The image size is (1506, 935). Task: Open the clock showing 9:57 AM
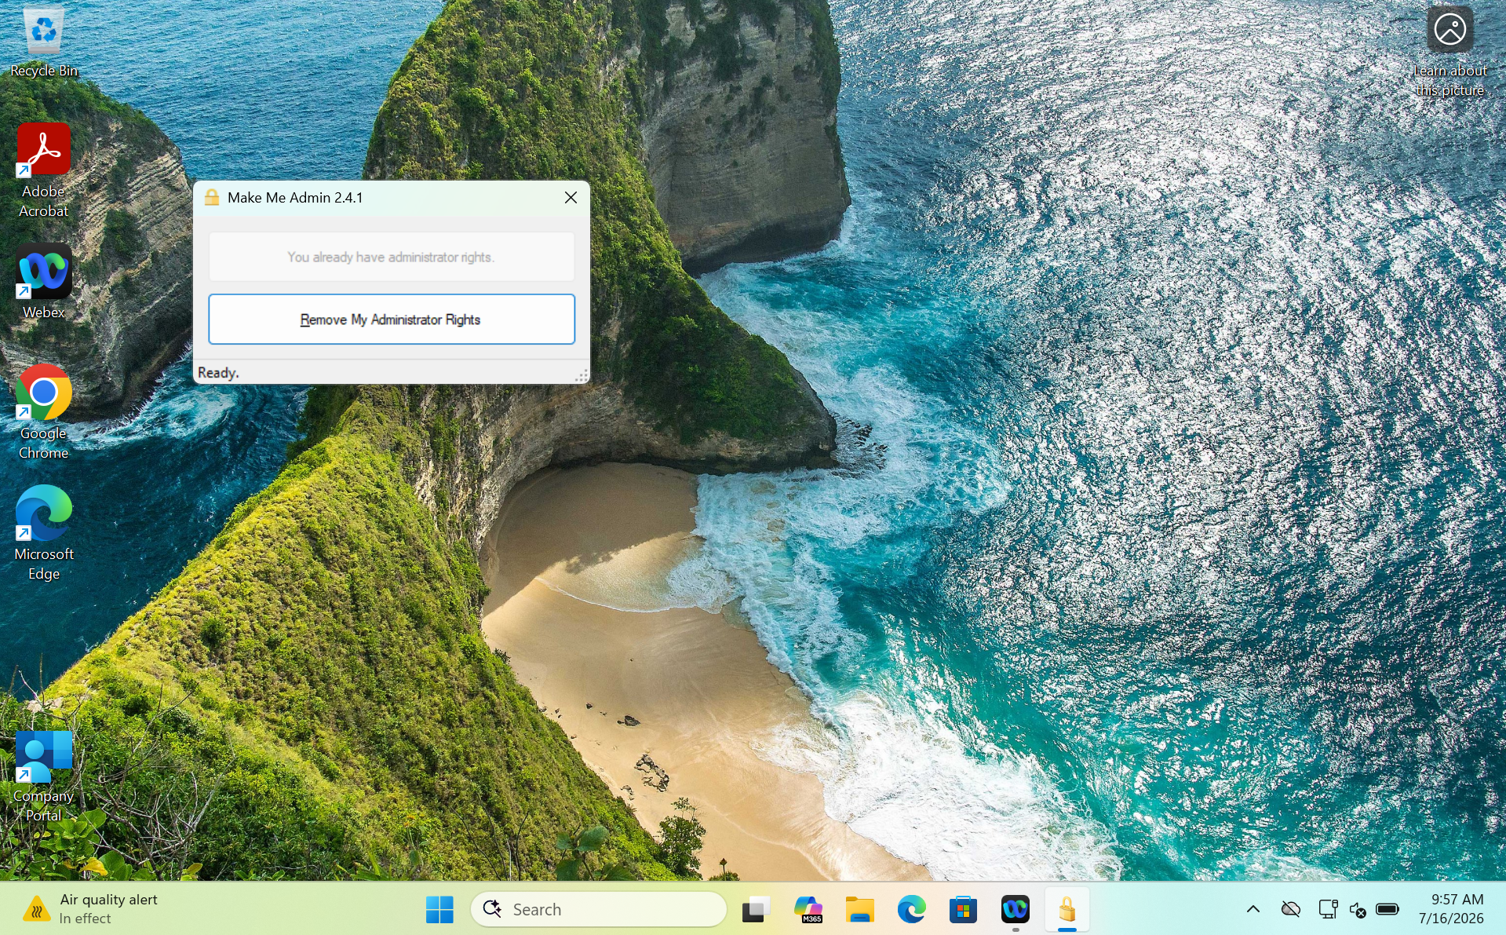pos(1451,909)
